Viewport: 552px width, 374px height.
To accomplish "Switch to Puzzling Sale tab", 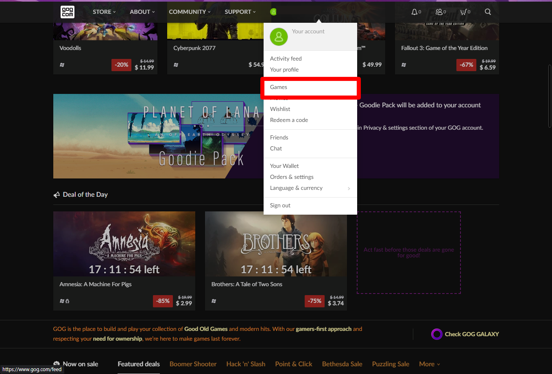I will [x=391, y=364].
